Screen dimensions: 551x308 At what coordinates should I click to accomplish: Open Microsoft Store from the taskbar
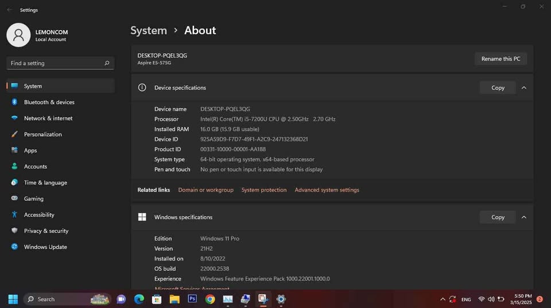(x=157, y=299)
